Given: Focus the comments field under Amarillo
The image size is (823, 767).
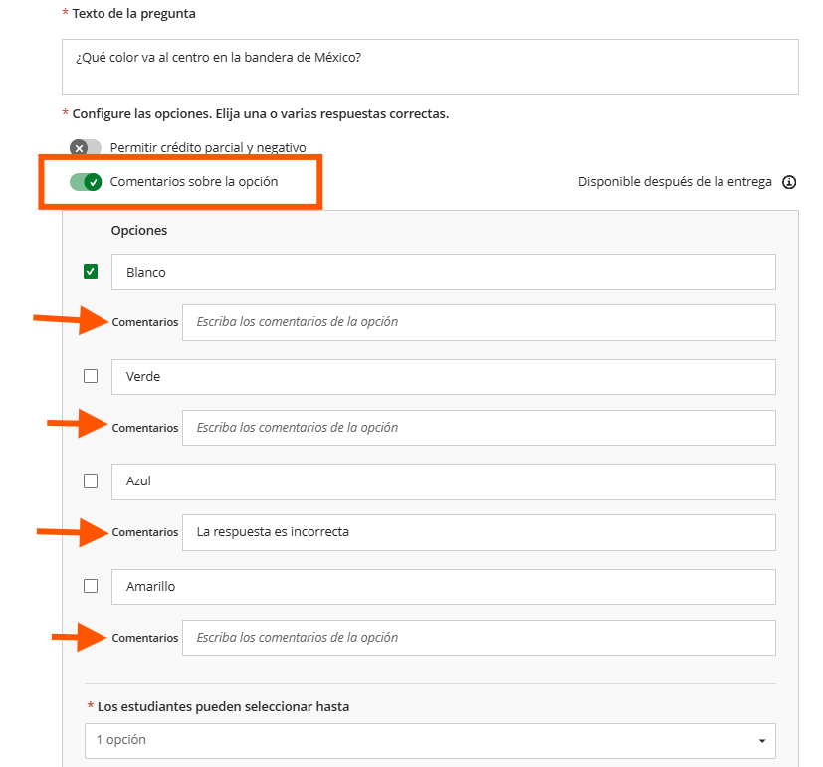Looking at the screenshot, I should pyautogui.click(x=479, y=638).
